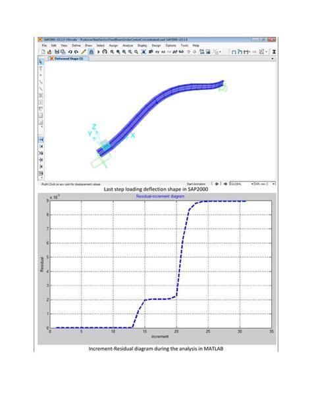Toggle the Snap to Intersections icon

41,153
